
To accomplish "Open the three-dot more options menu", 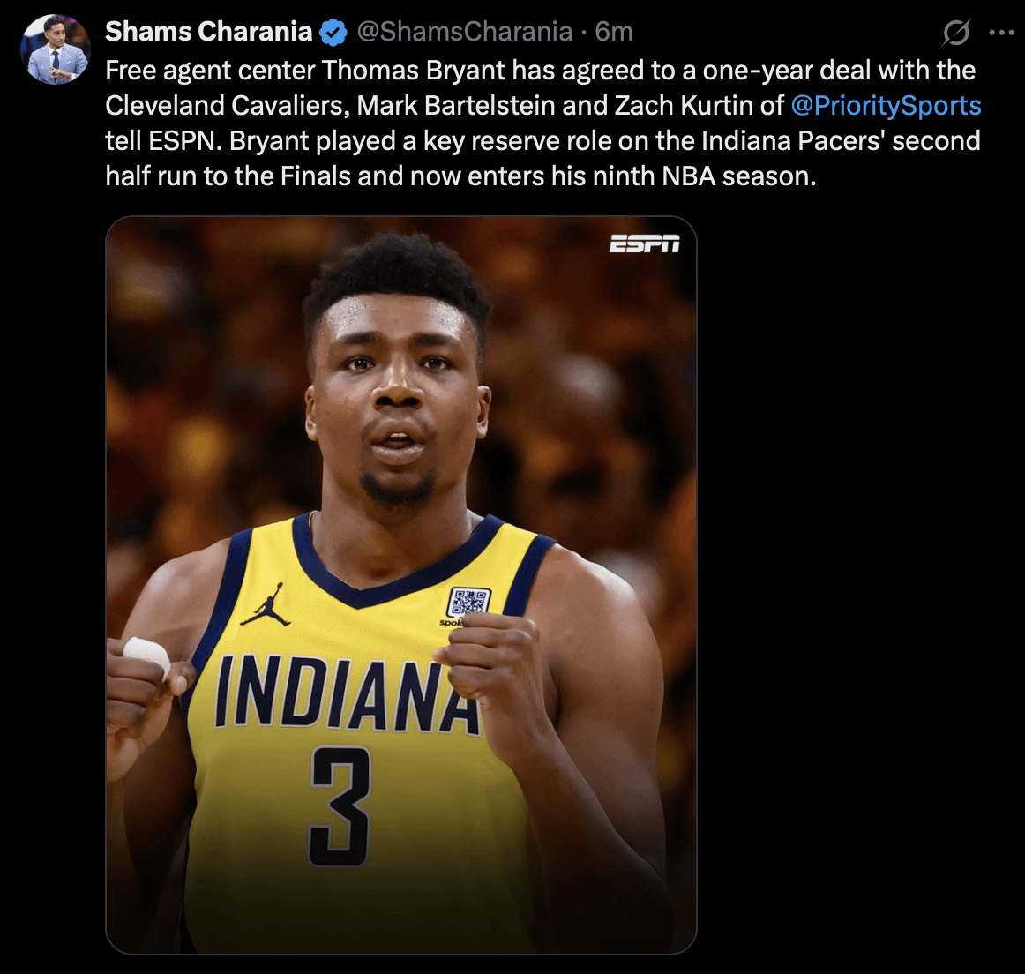I will tap(1001, 32).
